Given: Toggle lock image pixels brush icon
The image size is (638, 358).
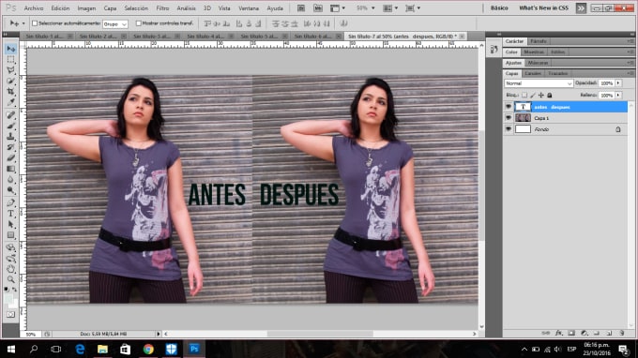Looking at the screenshot, I should (533, 95).
